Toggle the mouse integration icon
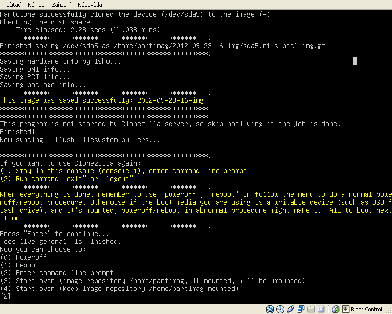Image resolution: width=392 pixels, height=314 pixels. point(336,309)
